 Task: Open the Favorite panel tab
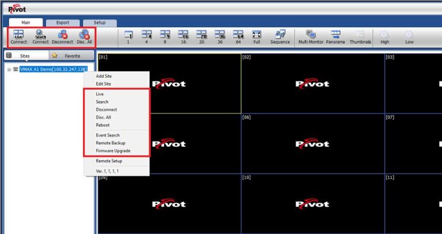71,56
